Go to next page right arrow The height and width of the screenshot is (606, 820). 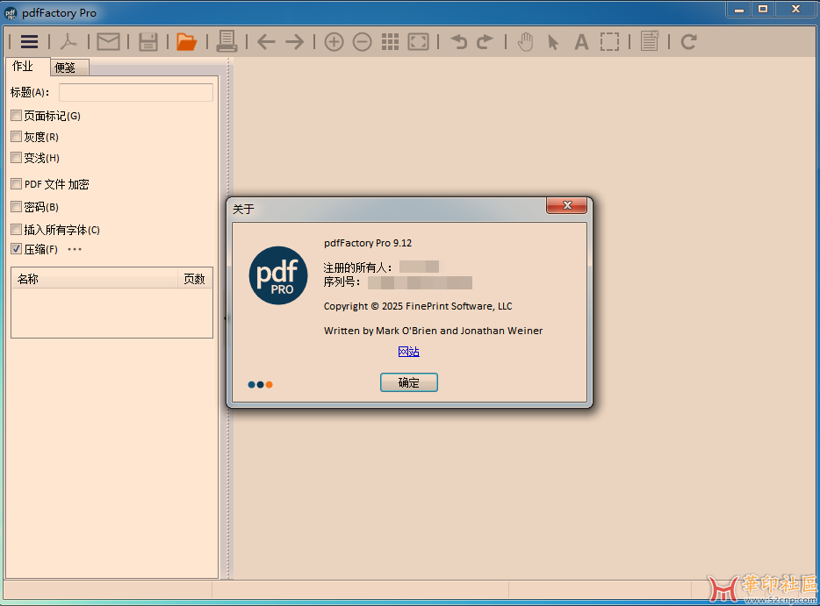pos(294,41)
